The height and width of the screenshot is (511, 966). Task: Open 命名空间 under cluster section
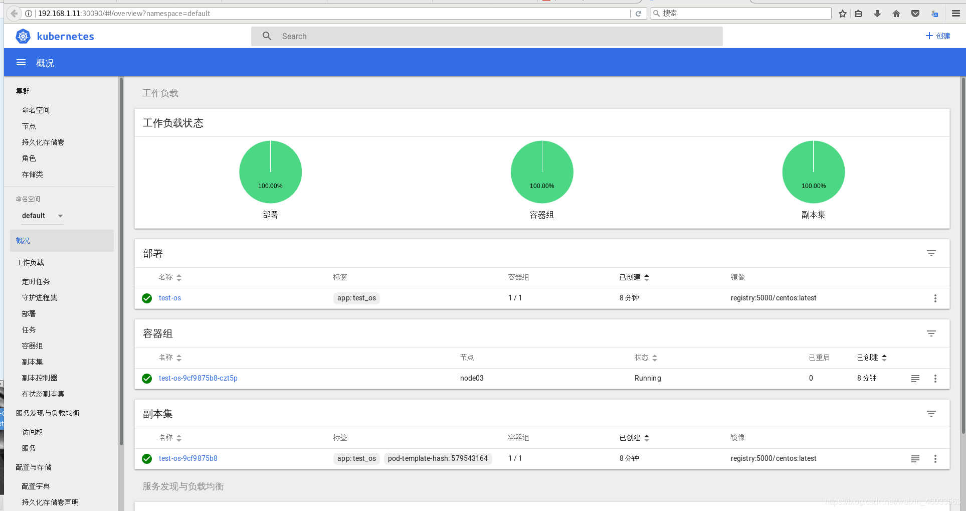pyautogui.click(x=36, y=110)
